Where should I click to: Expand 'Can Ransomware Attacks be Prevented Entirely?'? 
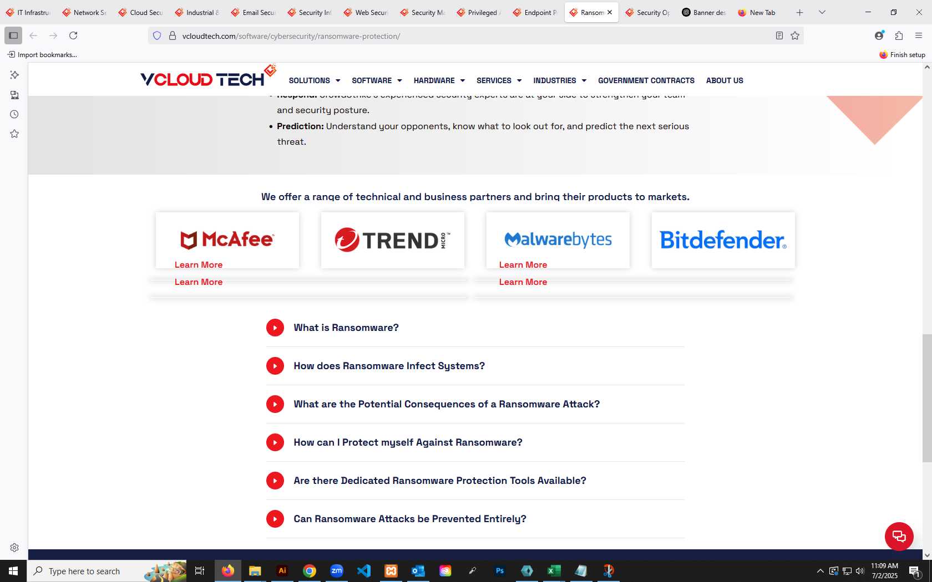coord(475,519)
